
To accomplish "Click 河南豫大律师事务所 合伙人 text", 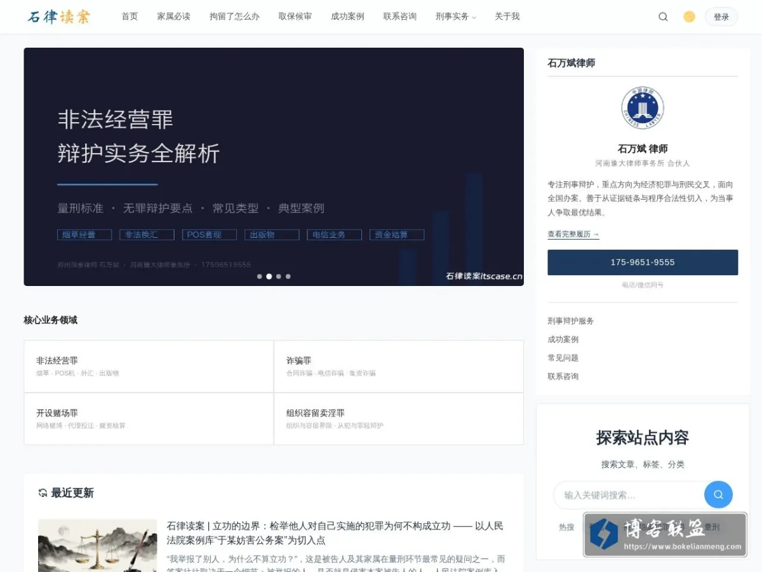I will pyautogui.click(x=643, y=163).
